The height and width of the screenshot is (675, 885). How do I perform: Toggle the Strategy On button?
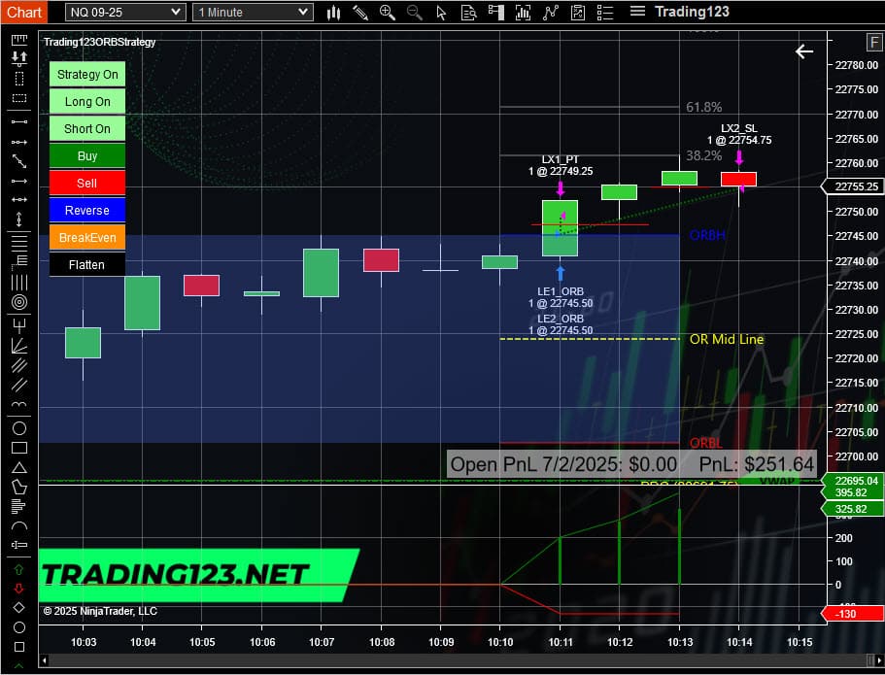[x=87, y=75]
